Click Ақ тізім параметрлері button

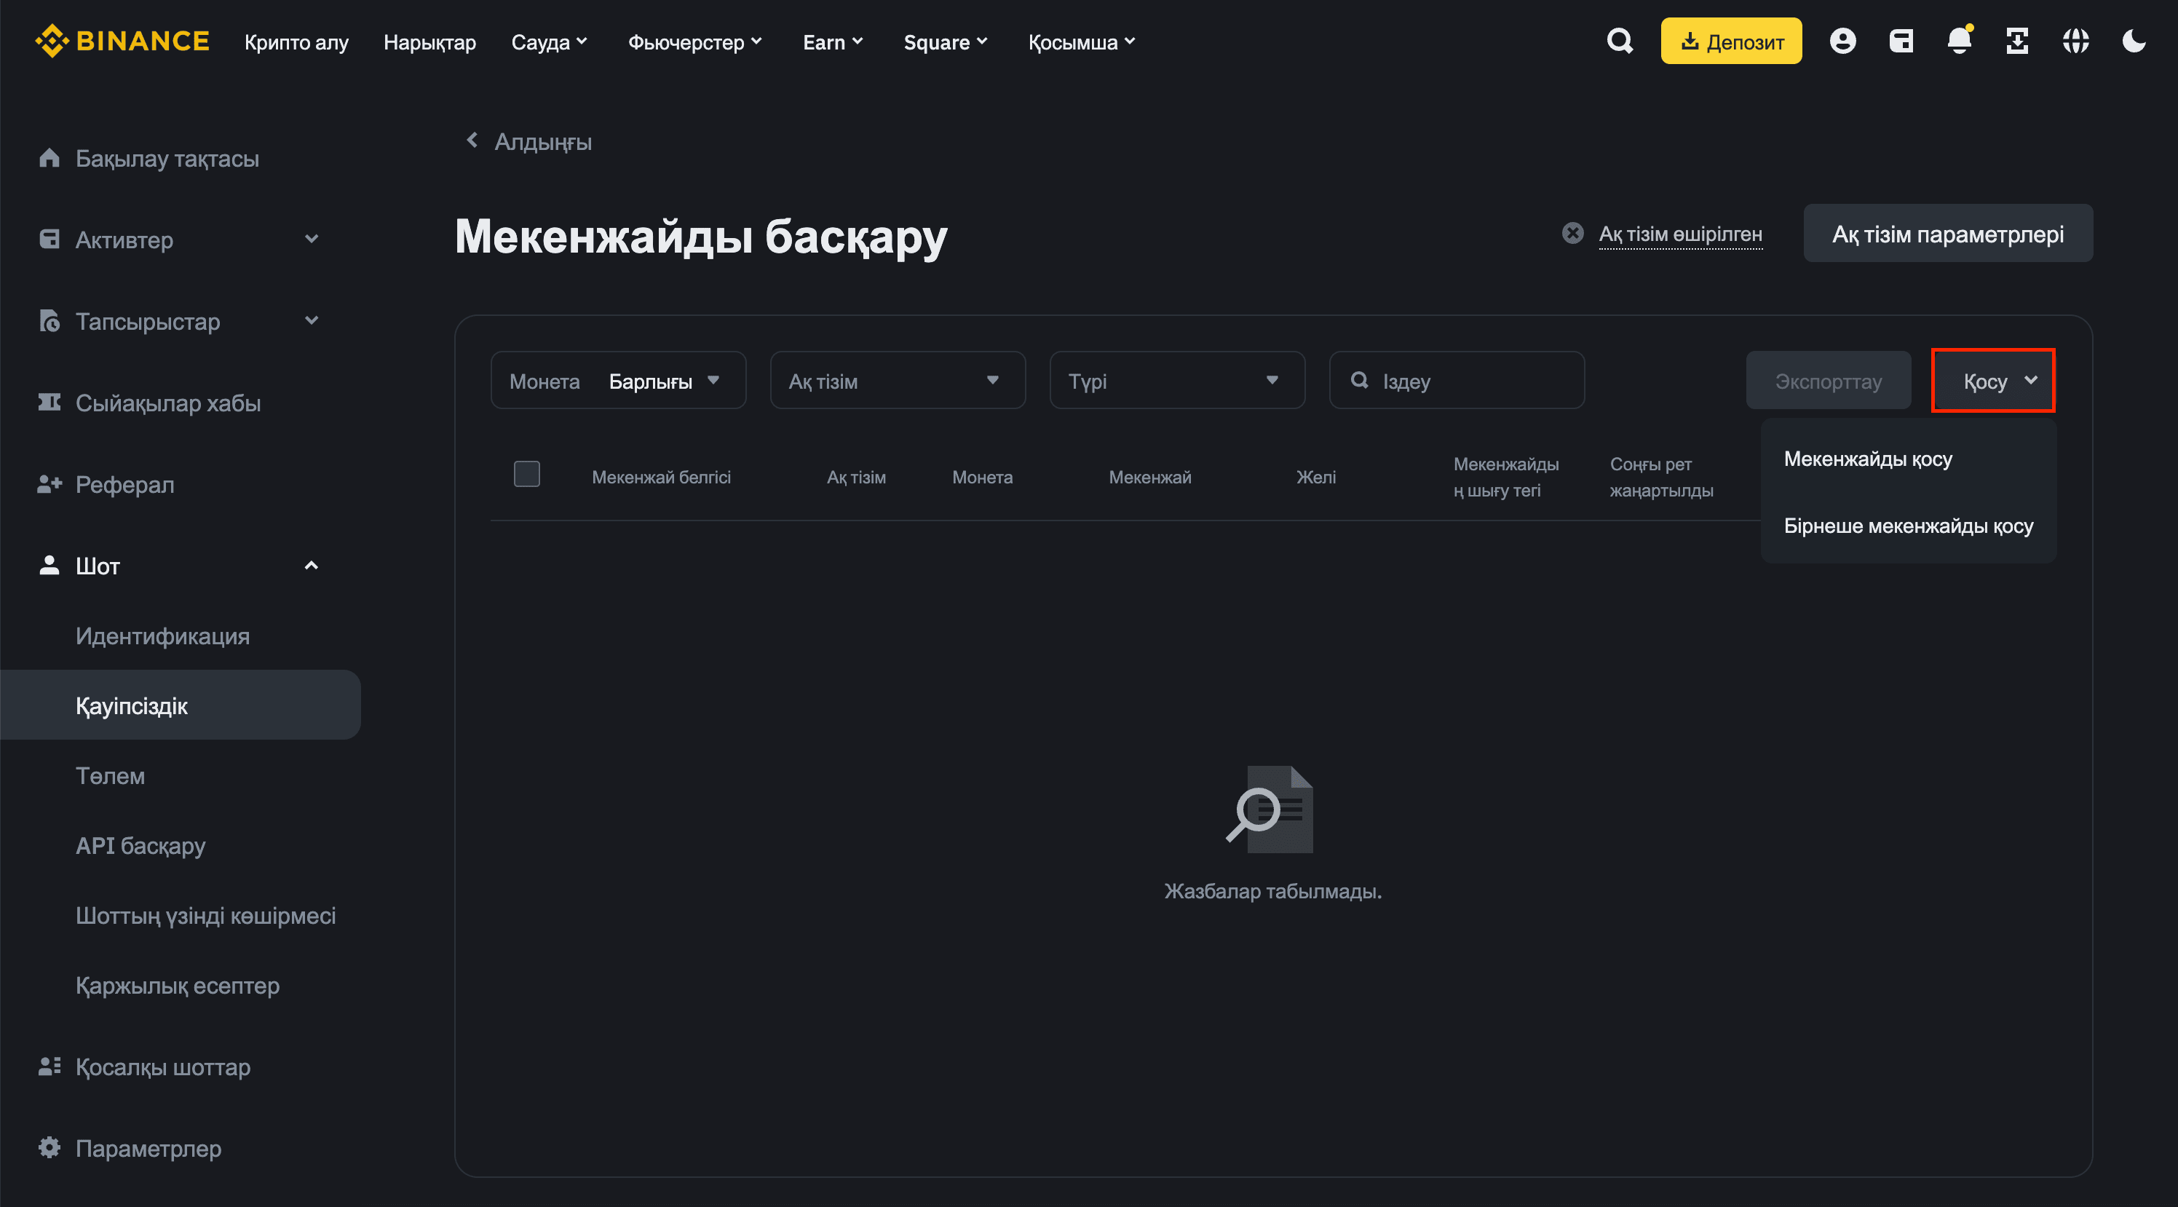point(1947,234)
